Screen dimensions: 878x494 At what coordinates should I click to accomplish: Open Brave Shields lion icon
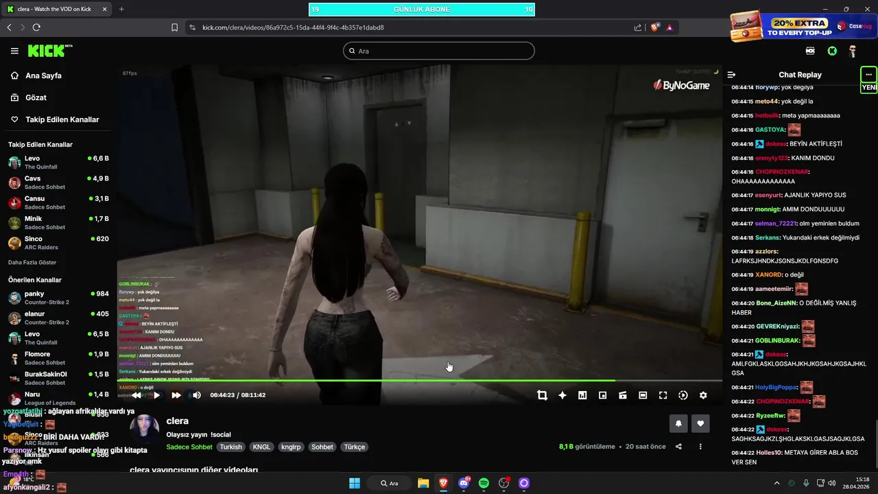[x=655, y=27]
